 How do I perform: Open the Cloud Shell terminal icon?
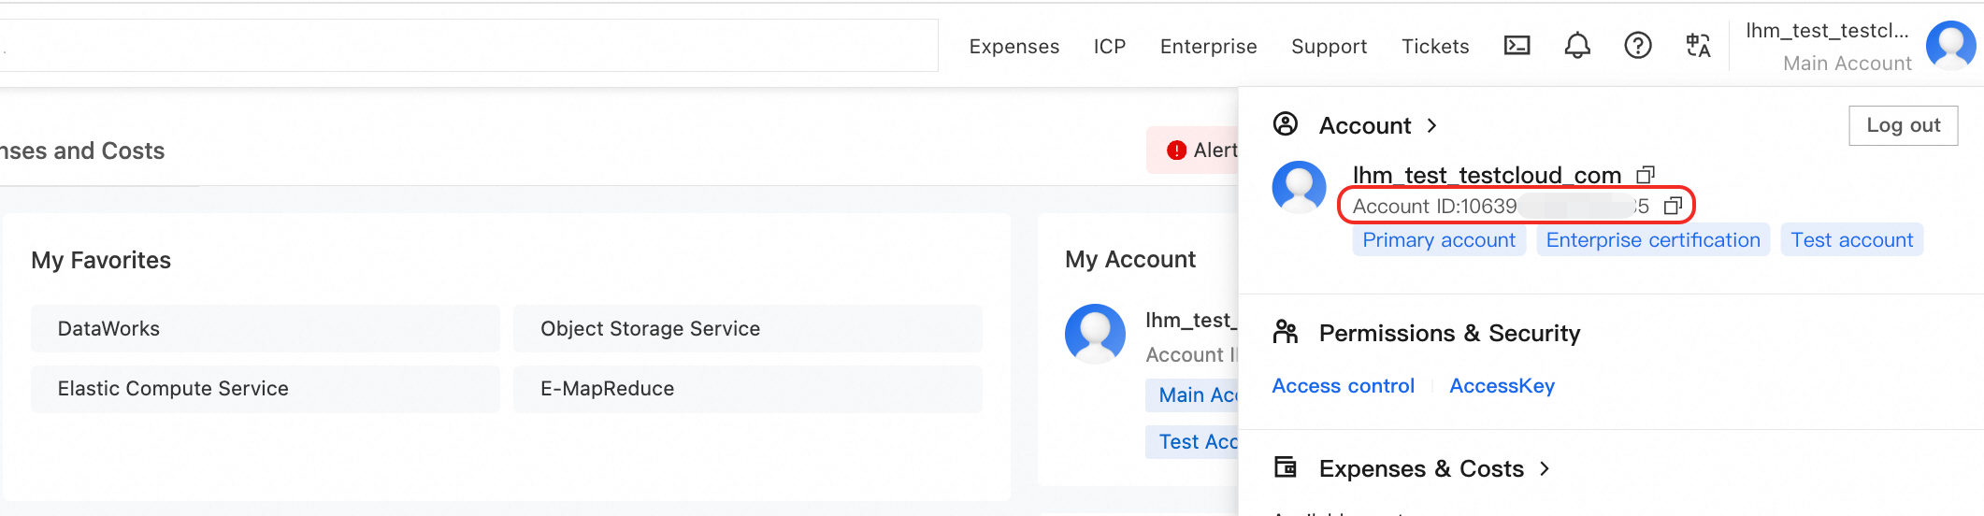1517,46
